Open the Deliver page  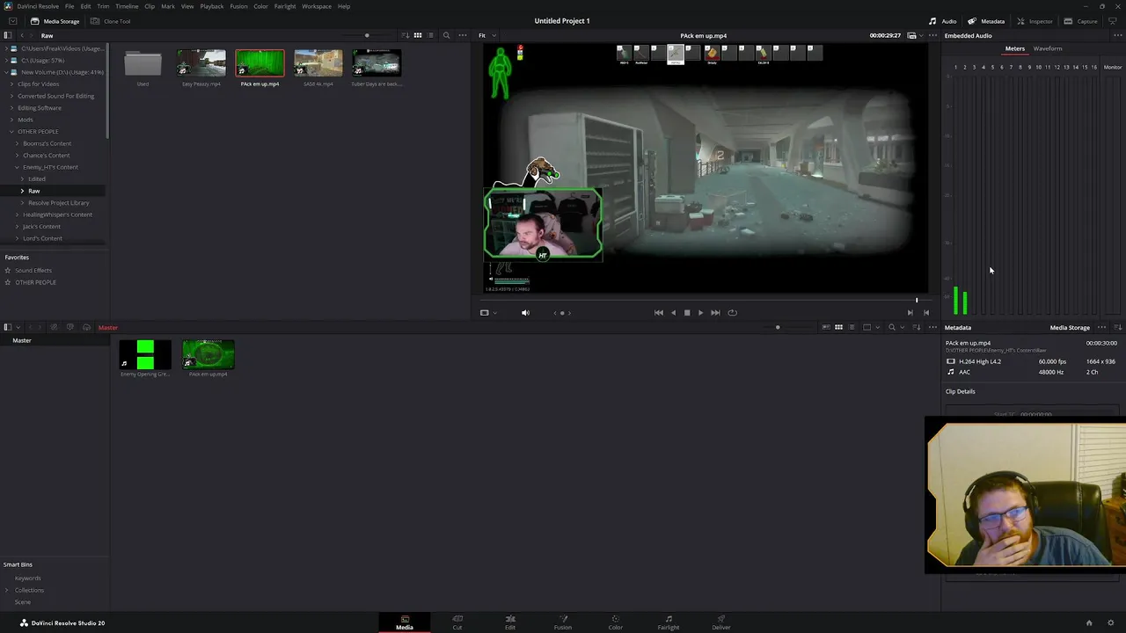point(721,622)
